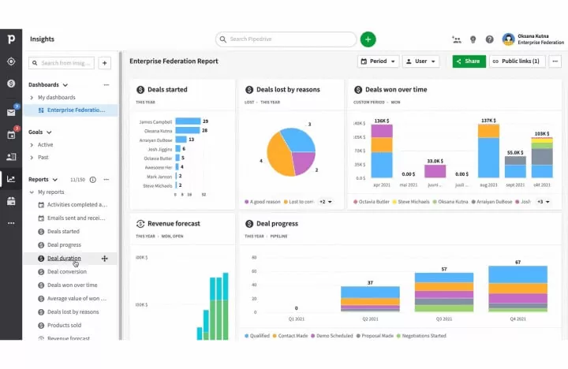Image resolution: width=568 pixels, height=369 pixels.
Task: Open the sales assistant lightbulb icon
Action: coord(473,39)
